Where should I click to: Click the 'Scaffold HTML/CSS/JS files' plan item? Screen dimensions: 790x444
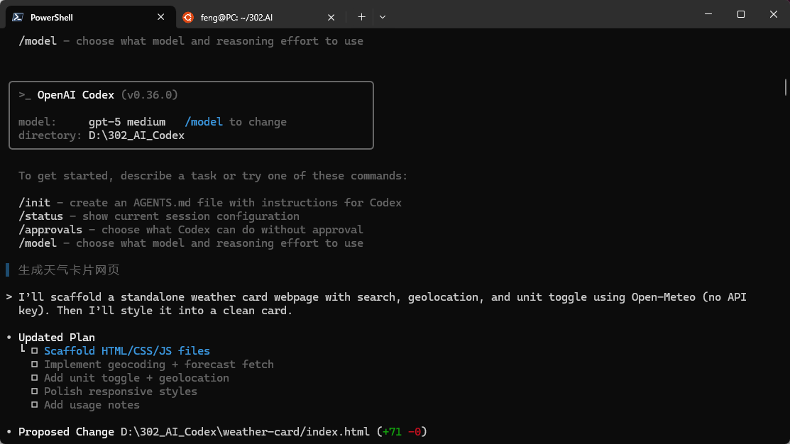click(127, 351)
